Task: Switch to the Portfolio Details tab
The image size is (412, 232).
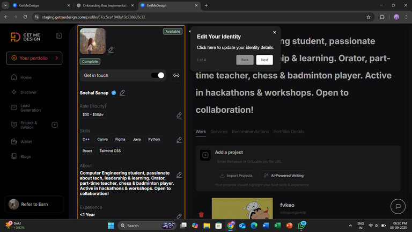Action: point(289,132)
